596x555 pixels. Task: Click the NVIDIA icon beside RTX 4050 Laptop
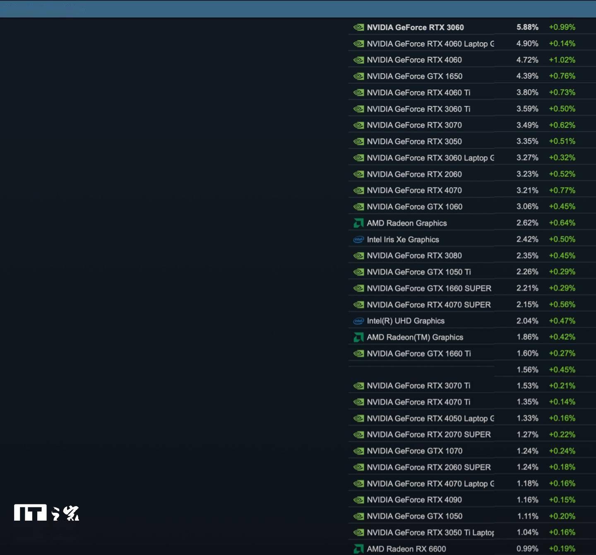358,418
